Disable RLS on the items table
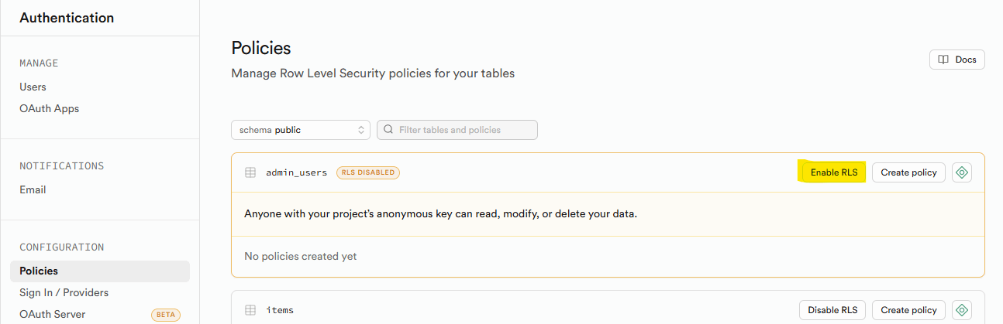Viewport: 1003px width, 324px height. click(832, 310)
